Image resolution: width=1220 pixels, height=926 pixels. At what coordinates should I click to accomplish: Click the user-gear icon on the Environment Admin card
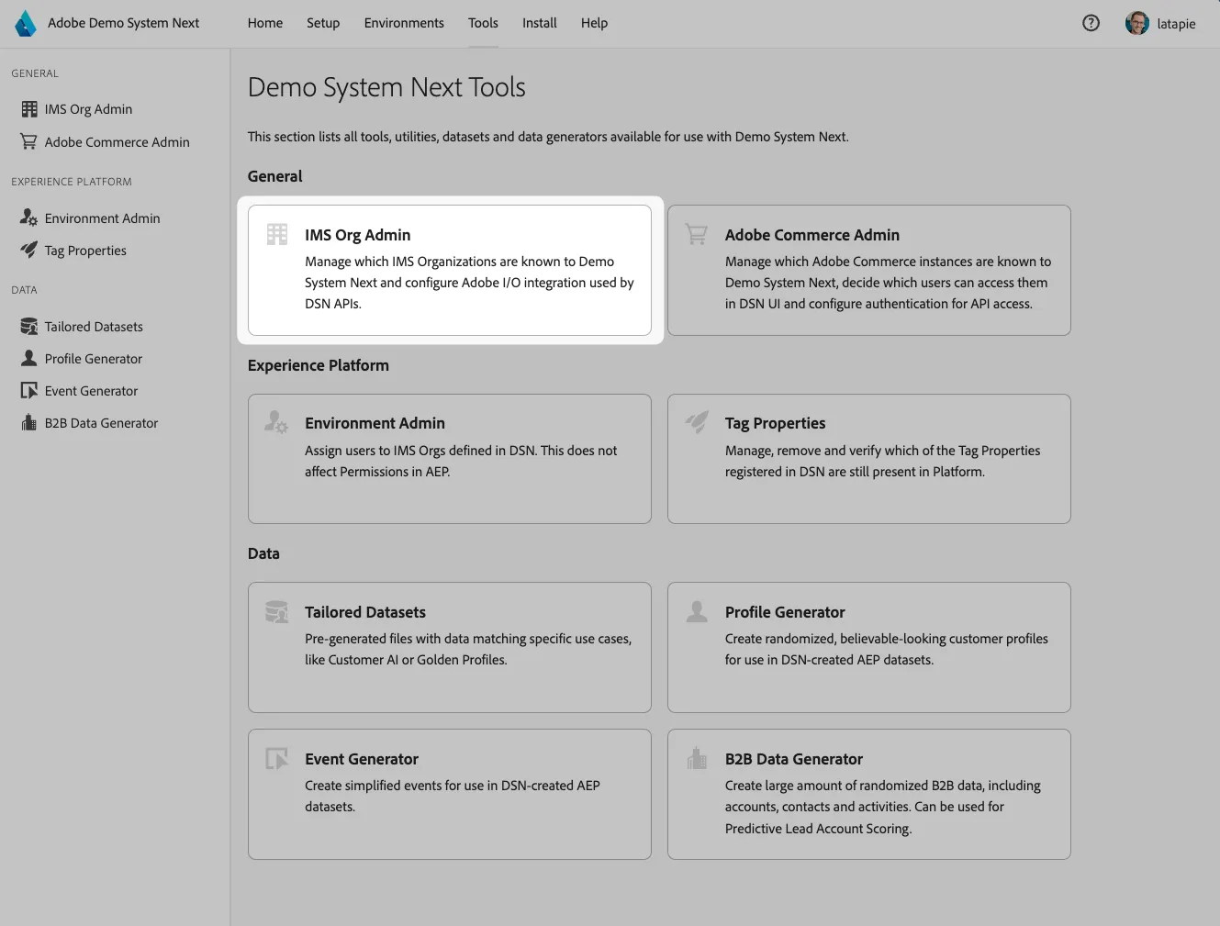pos(276,421)
